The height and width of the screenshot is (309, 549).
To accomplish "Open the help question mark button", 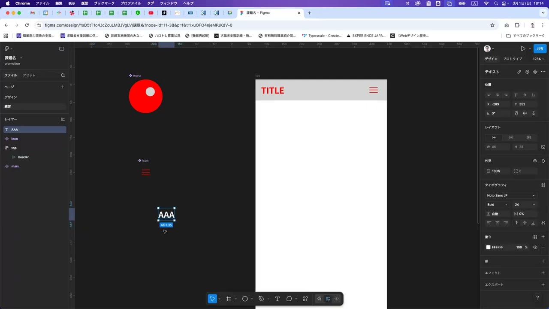I will click(x=537, y=297).
